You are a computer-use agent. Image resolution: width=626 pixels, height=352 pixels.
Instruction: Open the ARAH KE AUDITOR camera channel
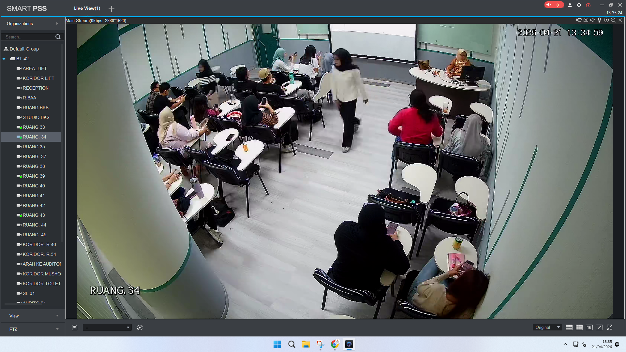coord(38,264)
